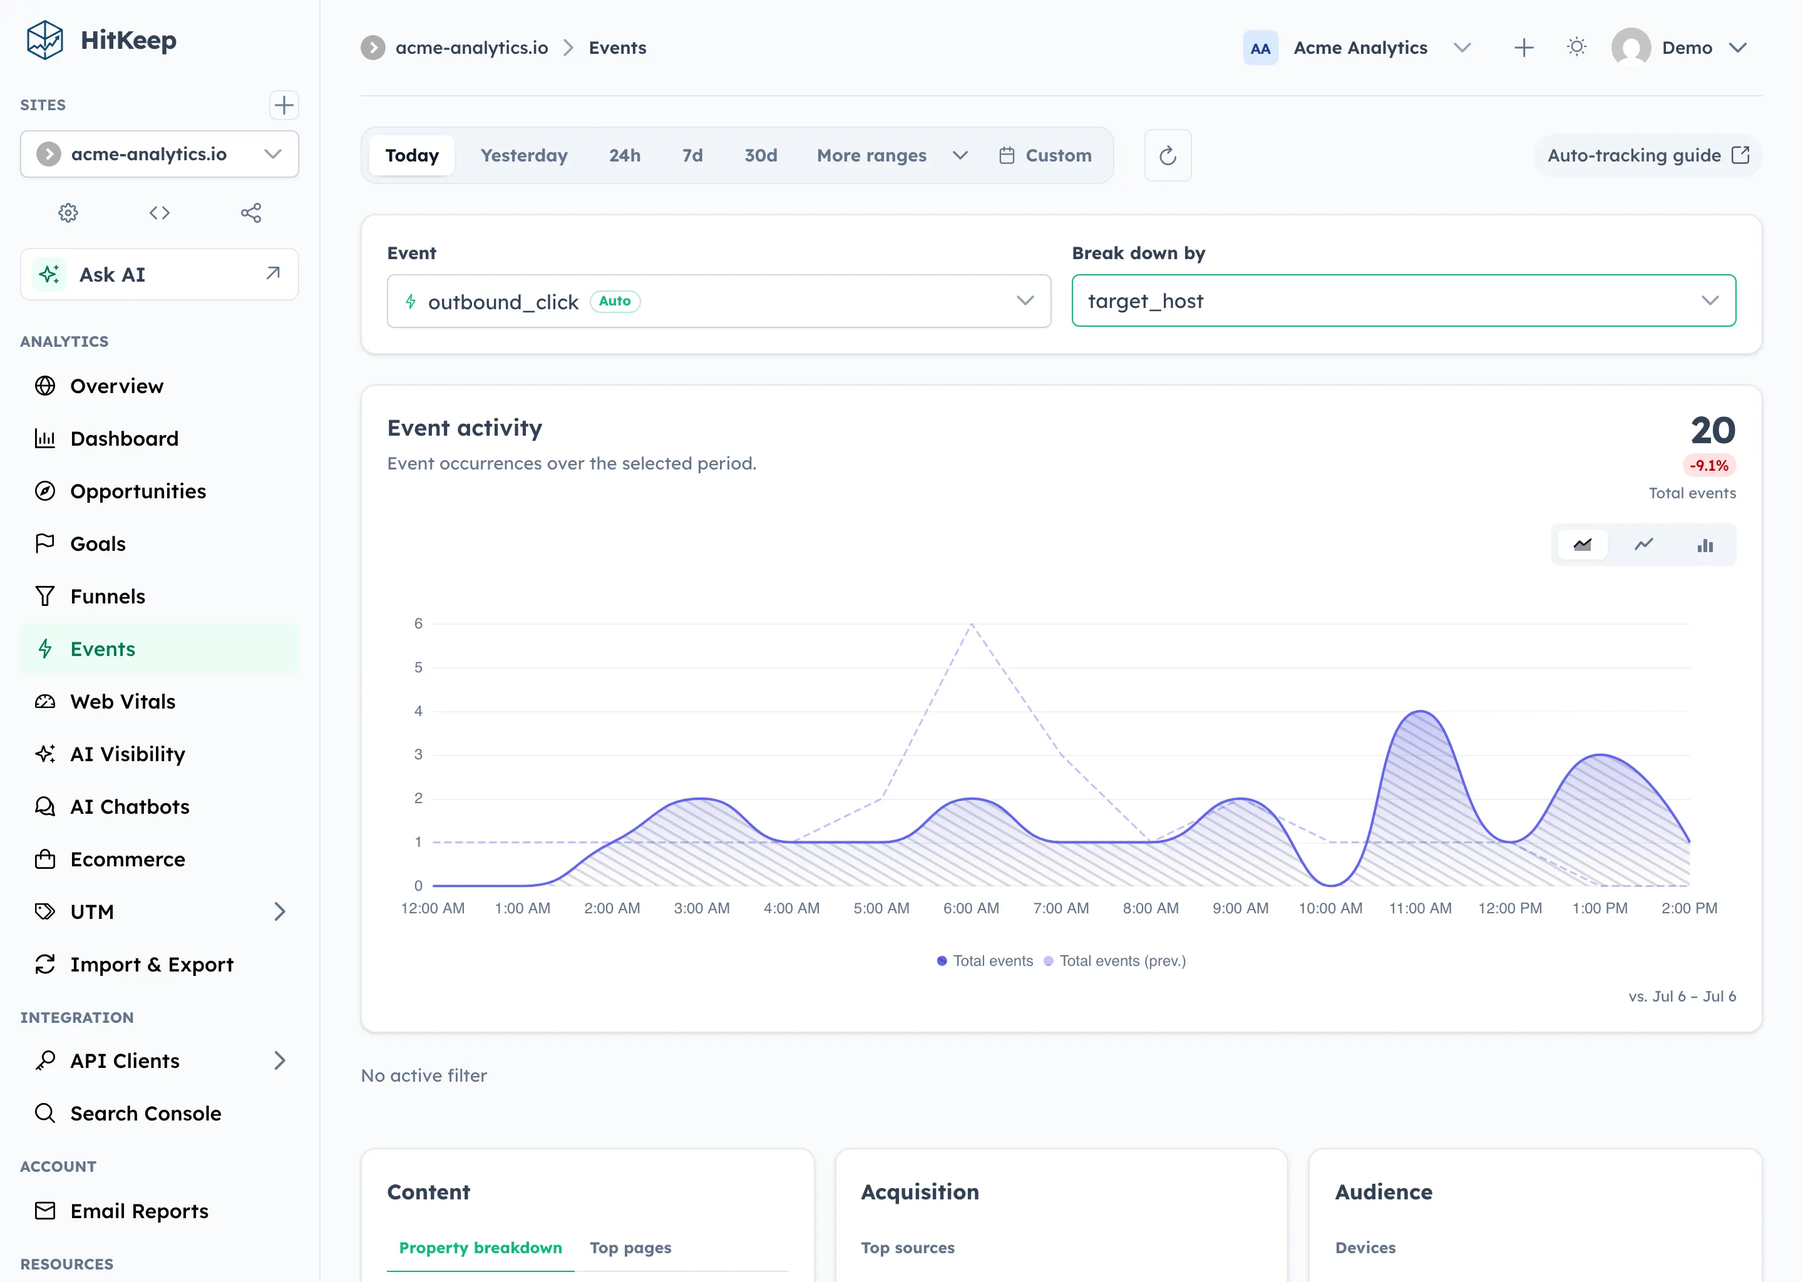Open the Goals section
The width and height of the screenshot is (1803, 1282).
(160, 544)
